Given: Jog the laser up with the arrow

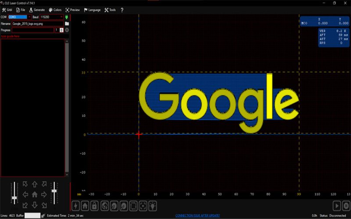Looking at the screenshot, I should 35,184.
